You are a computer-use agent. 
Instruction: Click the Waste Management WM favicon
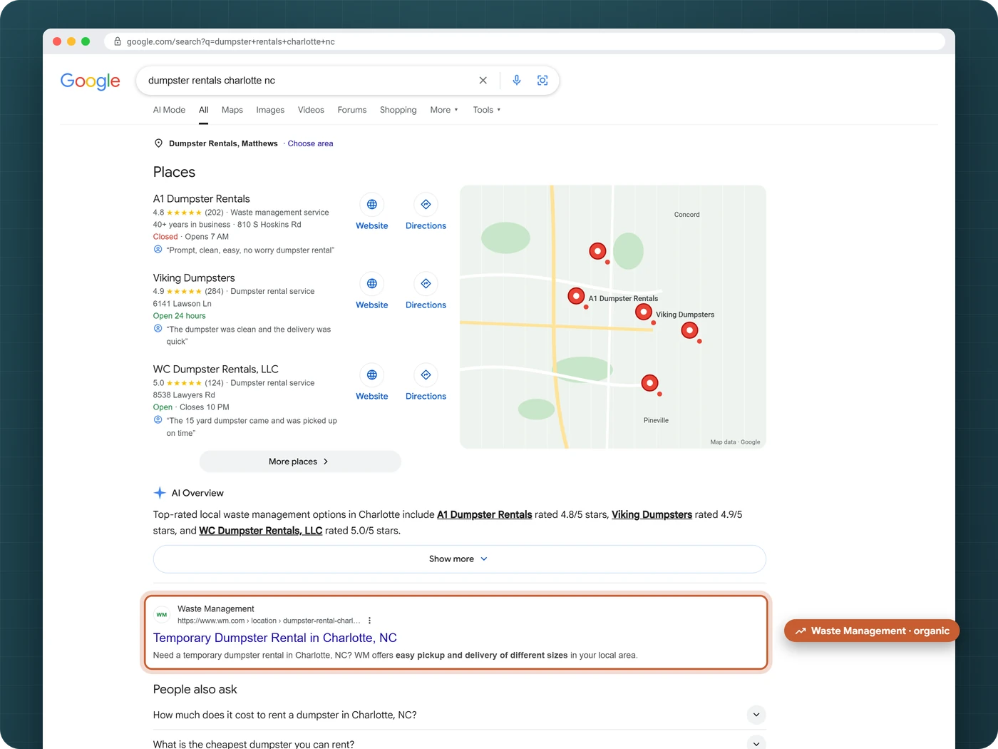coord(162,614)
